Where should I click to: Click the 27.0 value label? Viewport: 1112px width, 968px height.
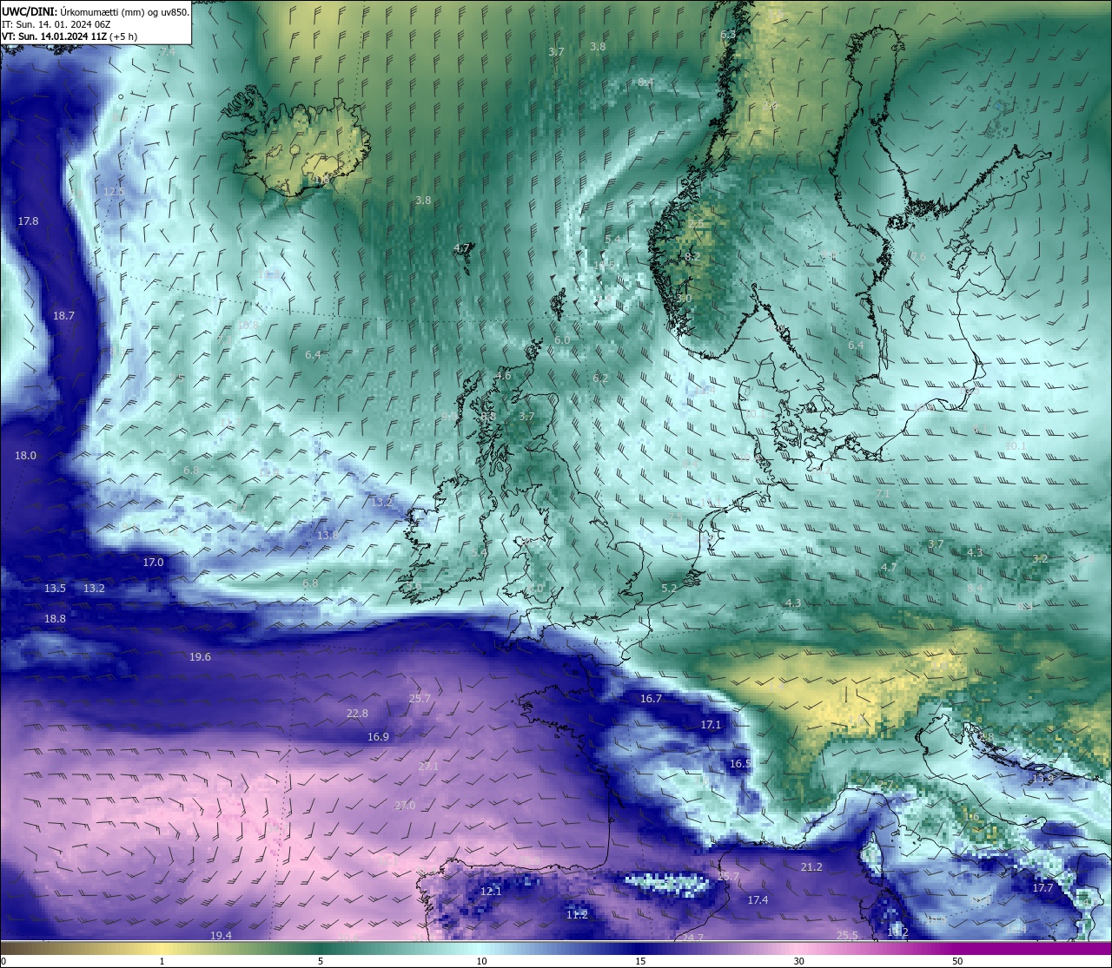click(405, 806)
